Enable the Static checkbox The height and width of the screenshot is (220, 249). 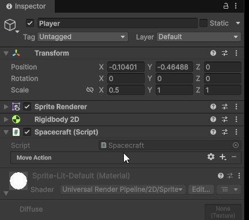203,23
